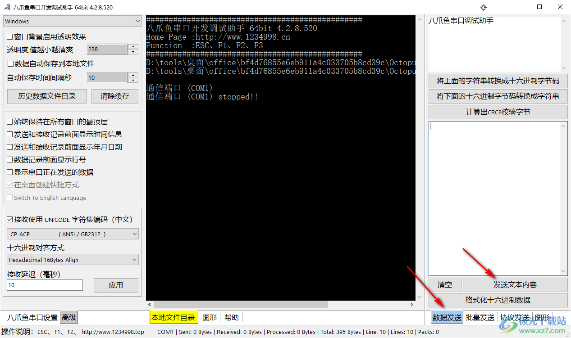Click the transparency value field showing 238
571x338 pixels.
tap(107, 49)
